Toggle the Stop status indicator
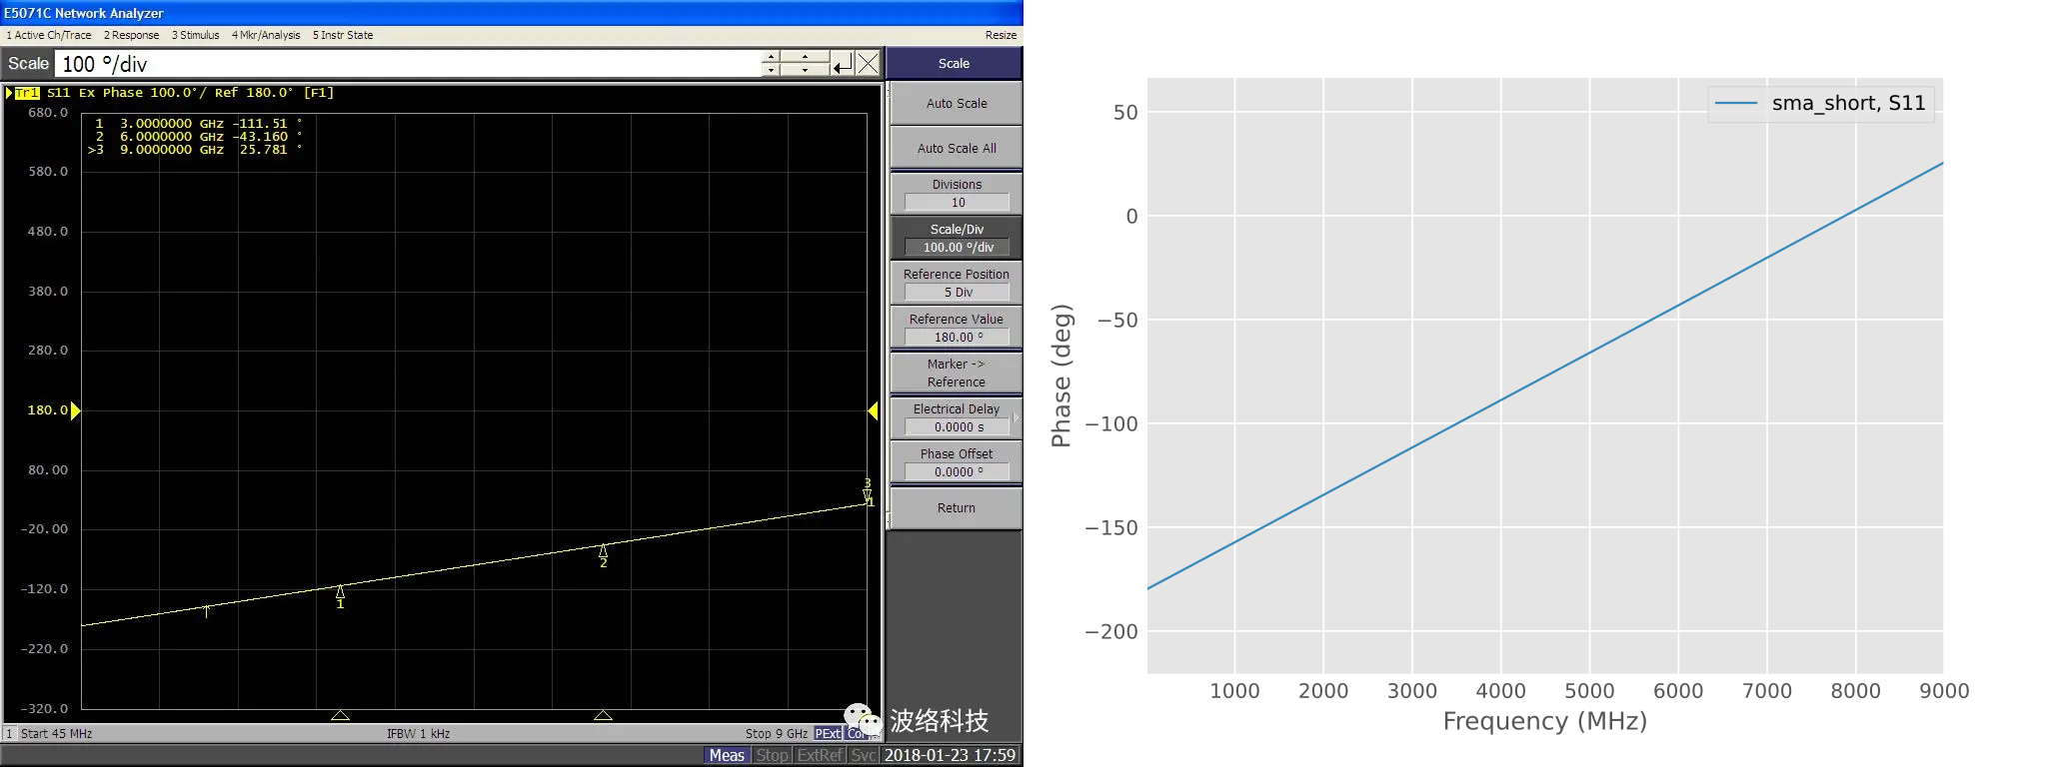Viewport: 2047px width, 767px height. [772, 755]
